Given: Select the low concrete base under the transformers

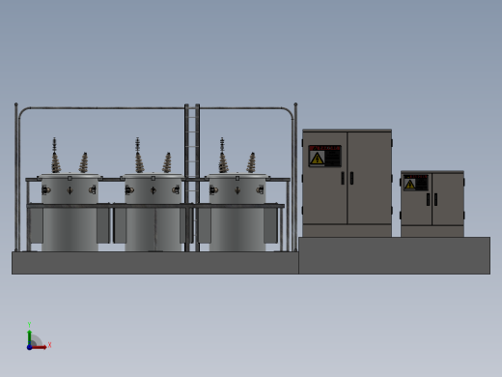Looking at the screenshot, I should (x=155, y=263).
